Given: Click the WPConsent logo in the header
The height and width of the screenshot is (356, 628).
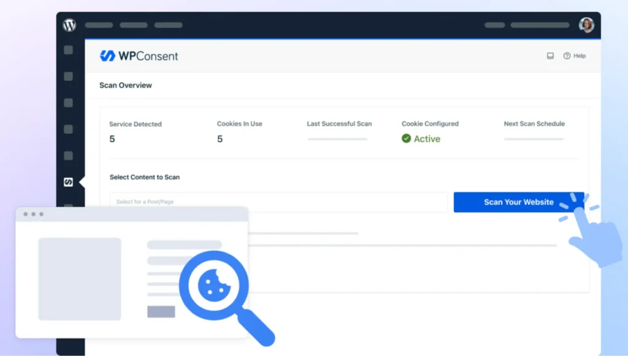Looking at the screenshot, I should point(139,56).
